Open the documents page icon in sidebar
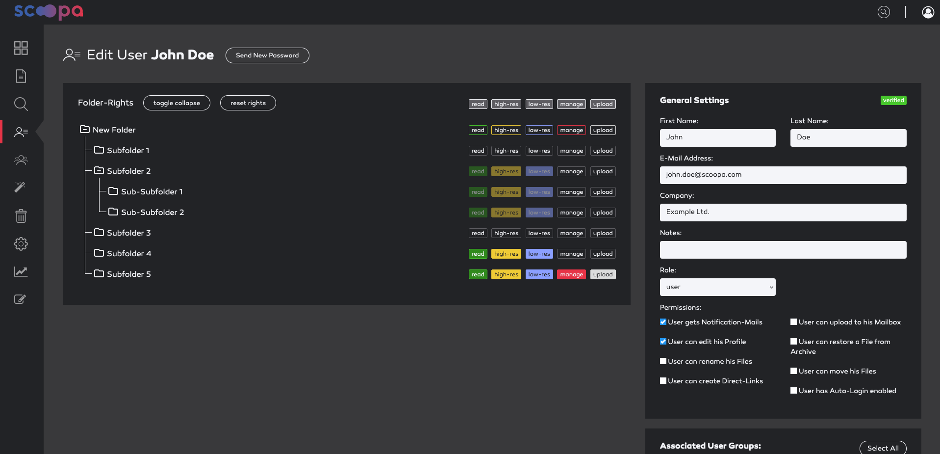940x454 pixels. click(21, 76)
